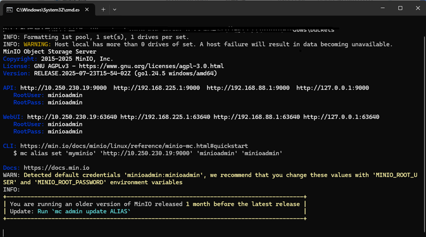Open WebUI URL http://127.0.0.1:63640

tap(341, 117)
